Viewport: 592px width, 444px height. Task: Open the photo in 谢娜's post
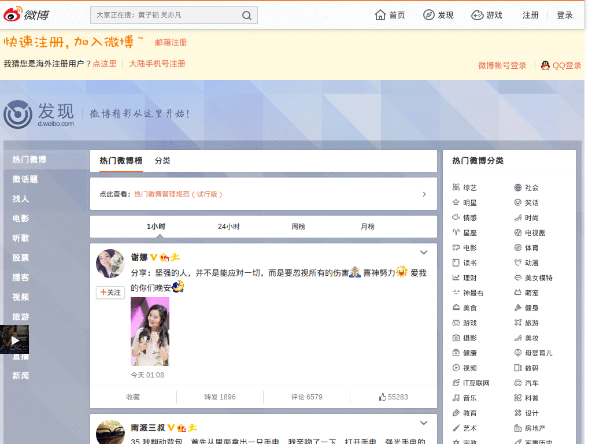click(x=150, y=331)
